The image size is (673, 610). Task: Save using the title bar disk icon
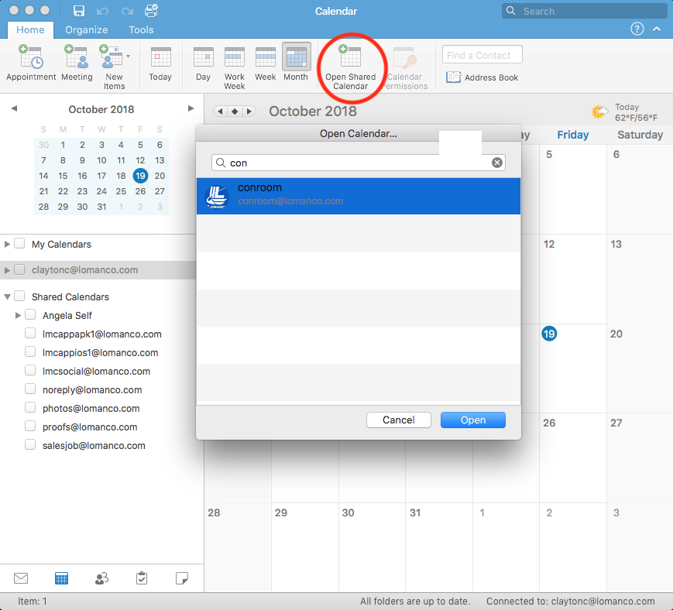[78, 11]
